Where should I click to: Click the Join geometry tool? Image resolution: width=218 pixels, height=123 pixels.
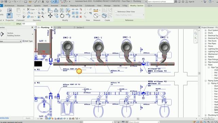tap(31, 17)
